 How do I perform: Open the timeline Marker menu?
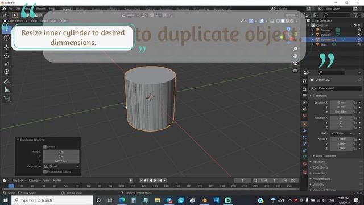[x=57, y=181]
